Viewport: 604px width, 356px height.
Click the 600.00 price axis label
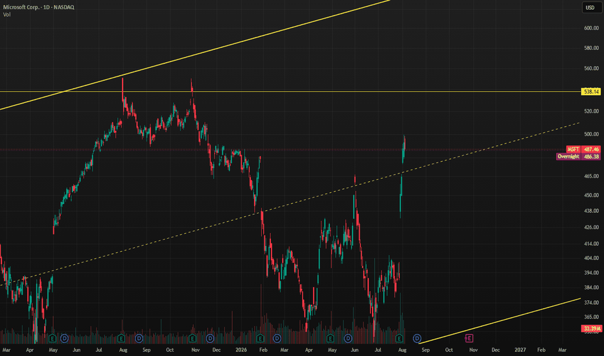(x=591, y=28)
